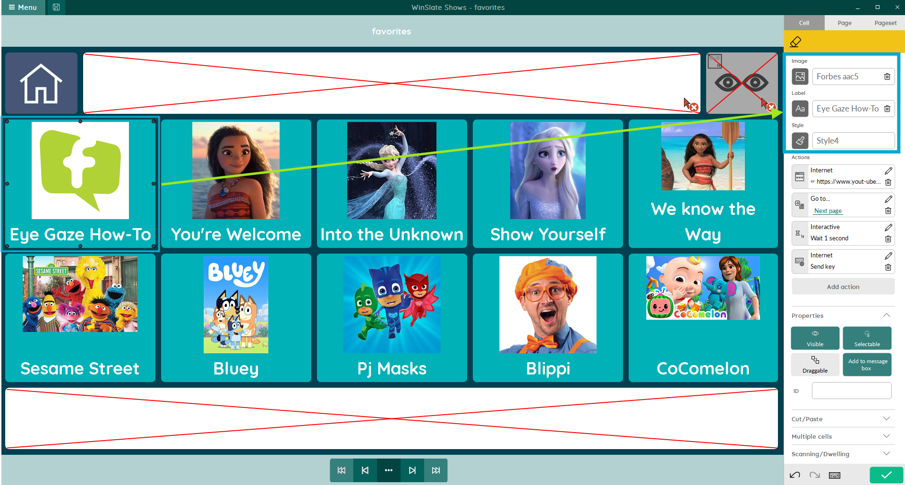Delete the Send key action
The image size is (905, 485).
888,267
